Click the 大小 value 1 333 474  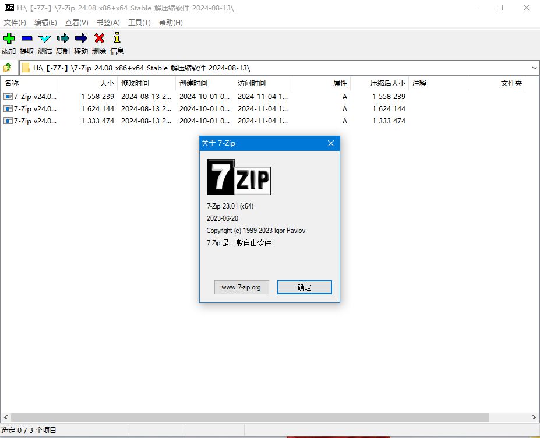click(97, 121)
